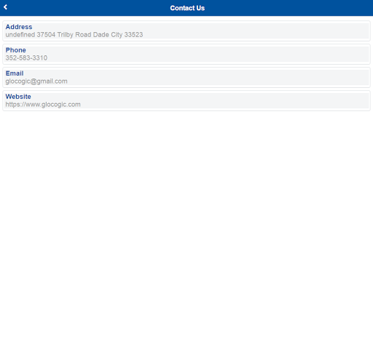Select the Phone label

tap(15, 50)
